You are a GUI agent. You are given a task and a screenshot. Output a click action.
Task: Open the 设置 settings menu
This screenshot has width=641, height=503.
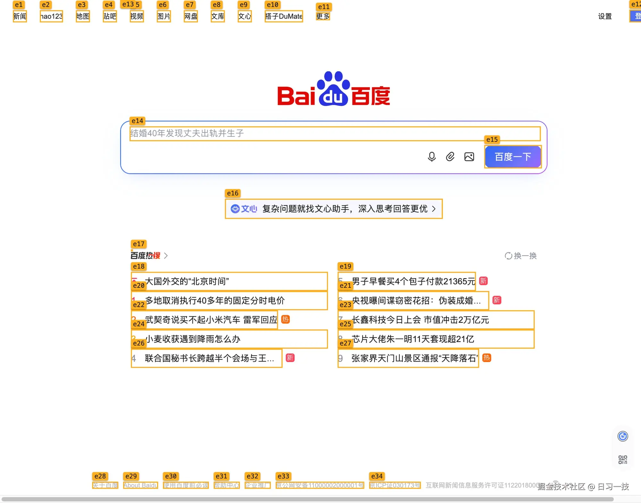point(605,16)
